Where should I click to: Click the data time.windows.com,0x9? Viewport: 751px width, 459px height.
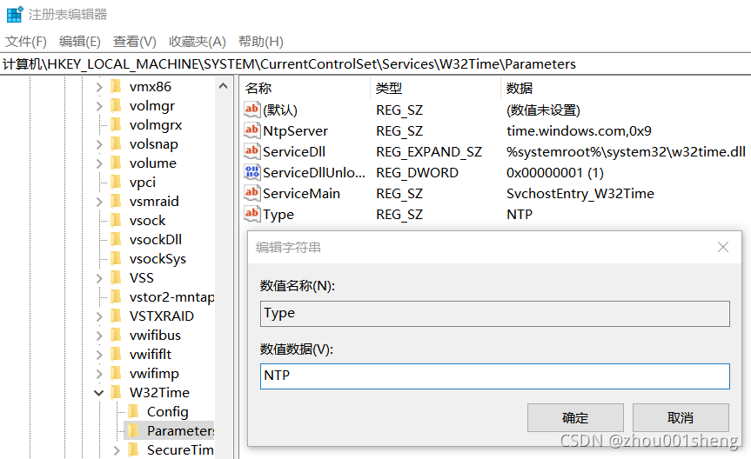click(x=579, y=130)
